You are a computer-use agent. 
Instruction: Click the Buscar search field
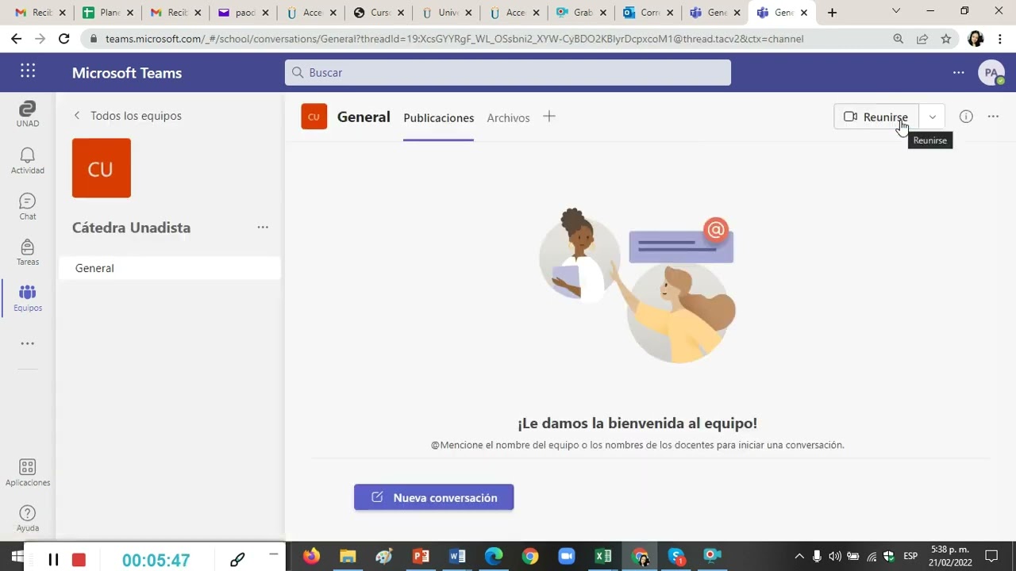point(508,72)
